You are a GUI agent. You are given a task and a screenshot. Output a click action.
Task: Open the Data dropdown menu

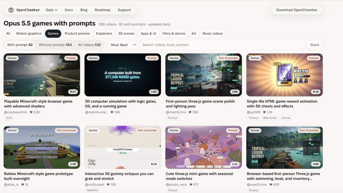(x=51, y=10)
